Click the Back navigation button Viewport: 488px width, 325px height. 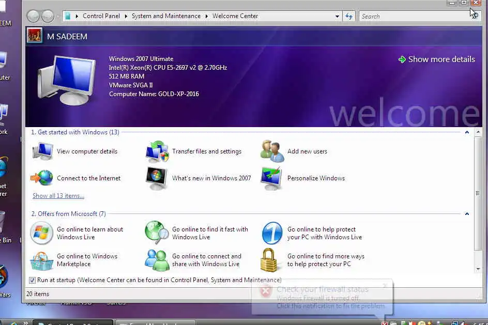pyautogui.click(x=33, y=16)
